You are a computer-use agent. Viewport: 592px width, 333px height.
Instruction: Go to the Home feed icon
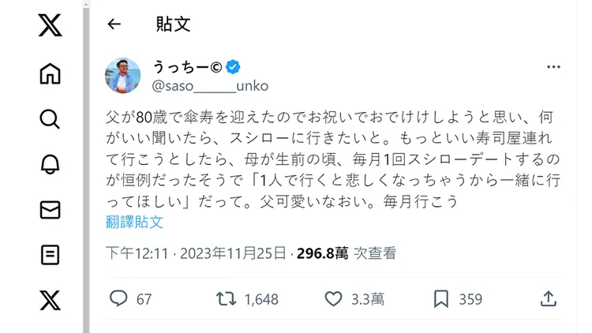click(50, 73)
